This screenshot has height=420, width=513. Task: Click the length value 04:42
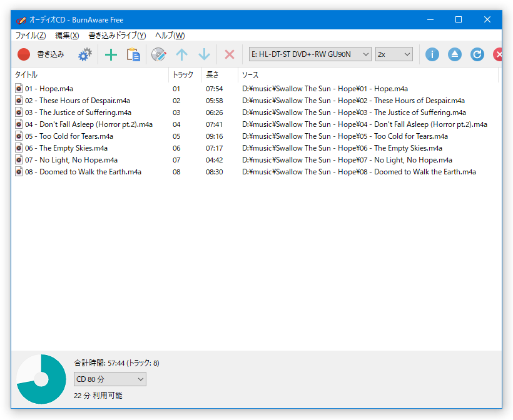pyautogui.click(x=215, y=160)
